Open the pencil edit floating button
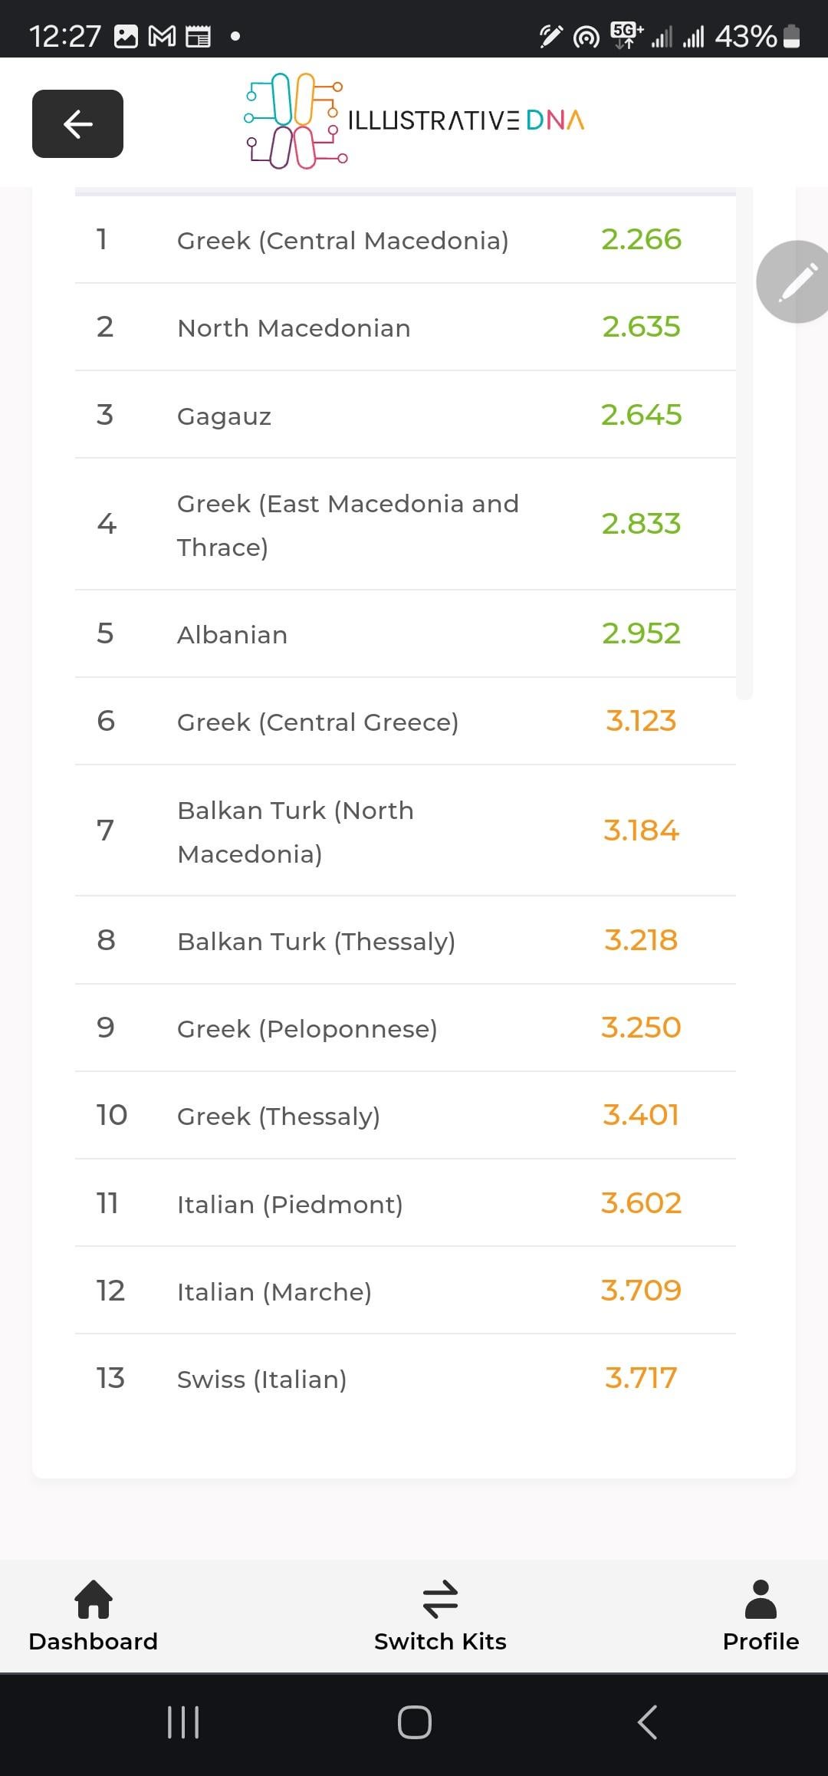This screenshot has width=828, height=1776. pyautogui.click(x=794, y=281)
